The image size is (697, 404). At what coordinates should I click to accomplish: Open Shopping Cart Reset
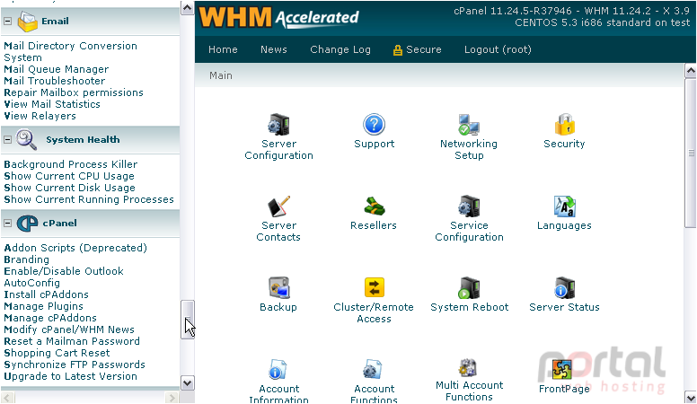57,353
